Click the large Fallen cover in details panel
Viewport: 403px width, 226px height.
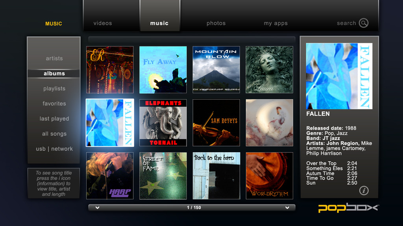pyautogui.click(x=339, y=76)
